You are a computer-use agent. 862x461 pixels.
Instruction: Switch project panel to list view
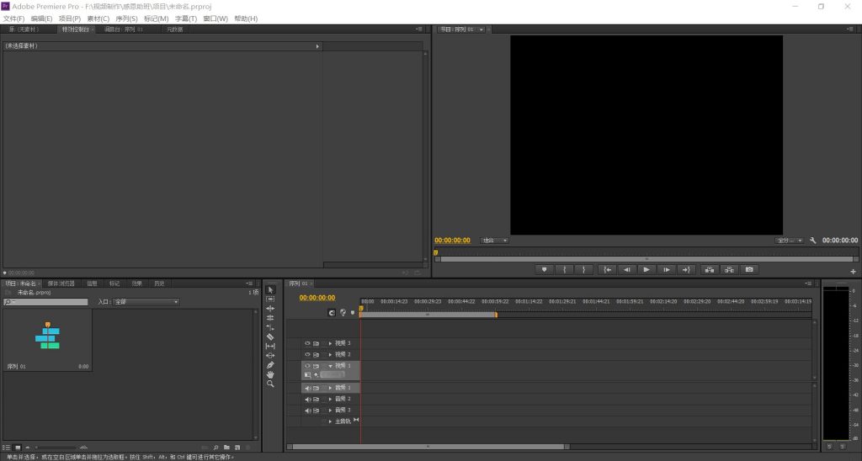click(7, 448)
